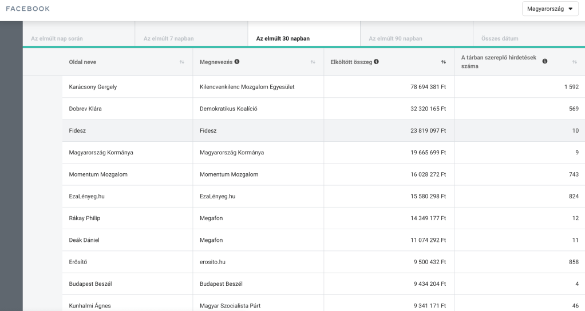
Task: Open the Dobrev Klára page entry
Action: [85, 109]
